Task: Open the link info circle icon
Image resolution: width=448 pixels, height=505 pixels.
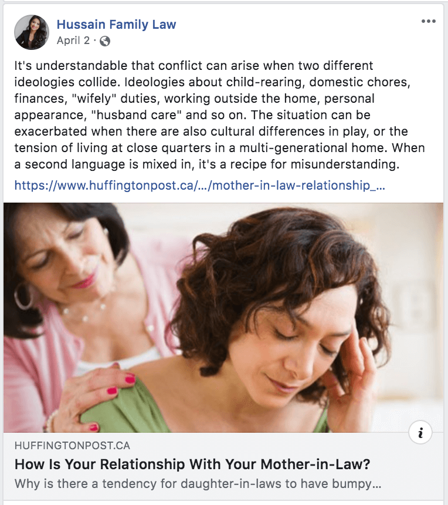Action: point(420,433)
